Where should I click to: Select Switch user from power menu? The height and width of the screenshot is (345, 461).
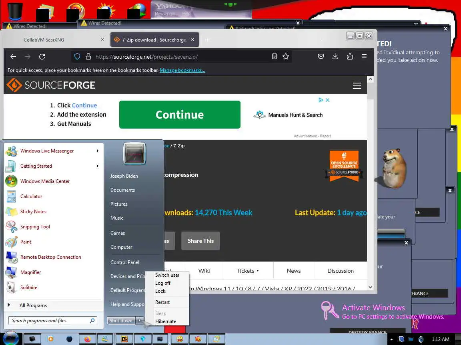pyautogui.click(x=167, y=275)
